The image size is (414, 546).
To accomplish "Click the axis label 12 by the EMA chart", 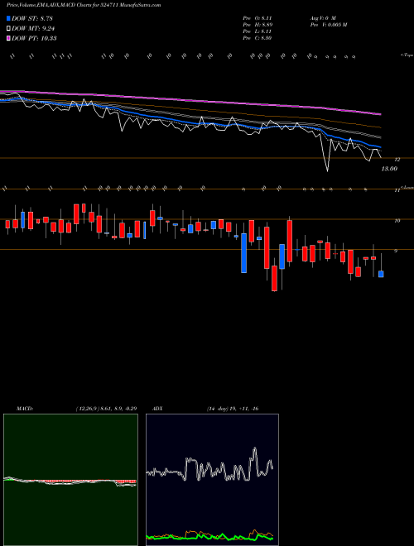I will click(397, 160).
